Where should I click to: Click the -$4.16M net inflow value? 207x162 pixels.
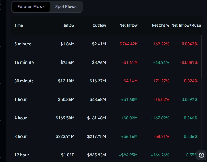coord(130,81)
